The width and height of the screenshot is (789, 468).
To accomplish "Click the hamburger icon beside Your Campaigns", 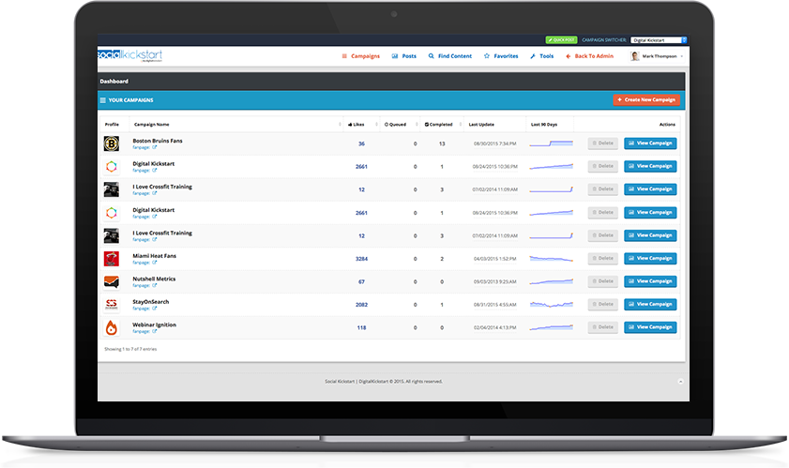I will click(102, 100).
